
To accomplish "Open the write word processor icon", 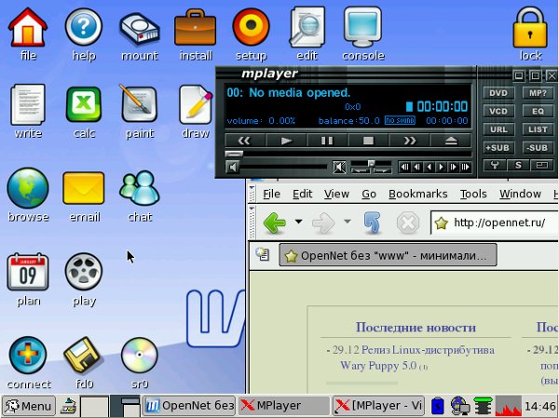I will point(28,104).
